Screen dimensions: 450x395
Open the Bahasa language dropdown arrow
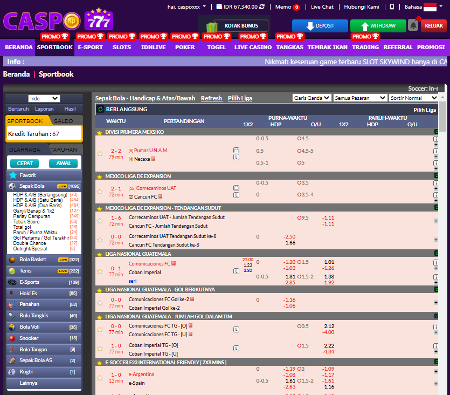441,6
